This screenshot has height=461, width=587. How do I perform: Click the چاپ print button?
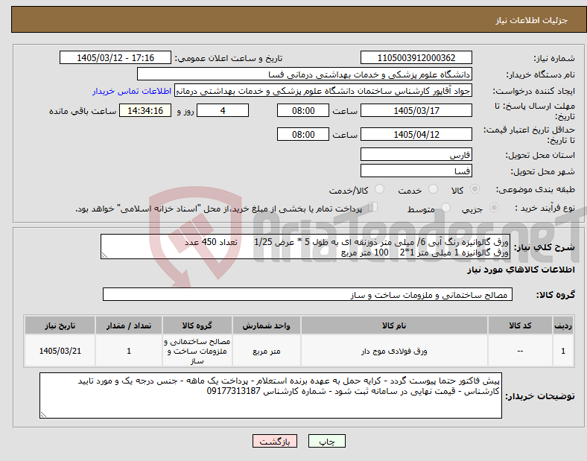click(327, 441)
